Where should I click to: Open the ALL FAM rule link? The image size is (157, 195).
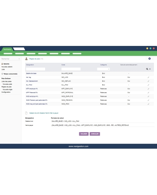click(x=29, y=85)
